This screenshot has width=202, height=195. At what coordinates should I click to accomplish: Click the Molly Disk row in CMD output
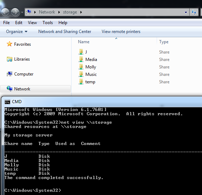coord(27,165)
